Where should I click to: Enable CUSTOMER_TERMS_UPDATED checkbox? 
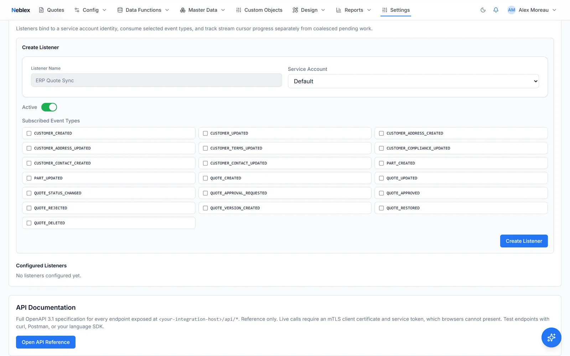point(205,148)
